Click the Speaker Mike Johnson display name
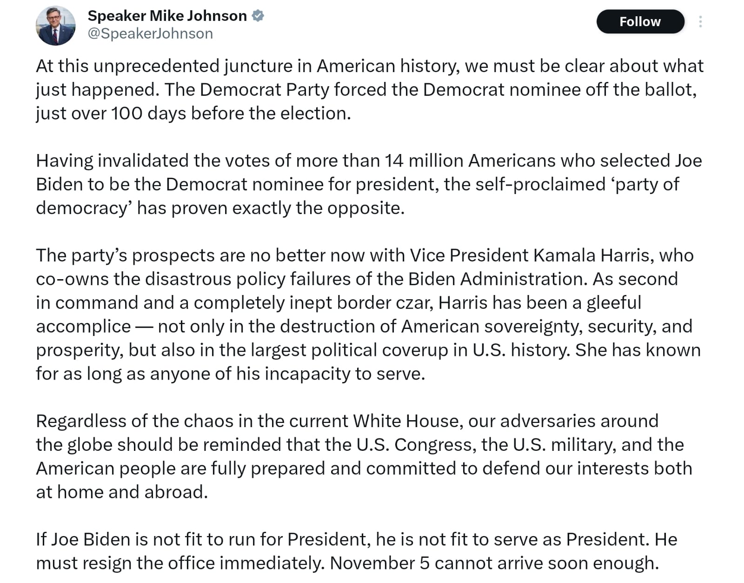744x583 pixels. pyautogui.click(x=167, y=16)
